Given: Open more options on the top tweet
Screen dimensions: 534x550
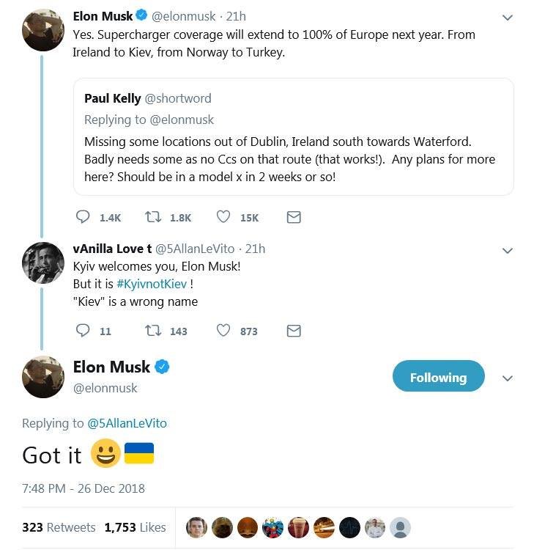Looking at the screenshot, I should point(507,17).
